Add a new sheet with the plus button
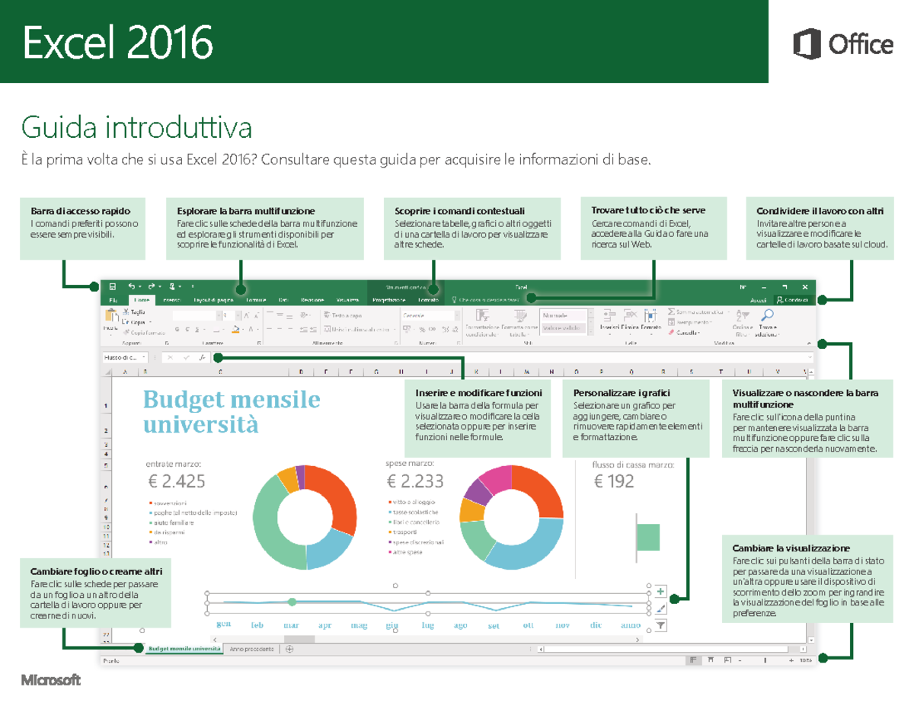The image size is (914, 706). [x=290, y=648]
